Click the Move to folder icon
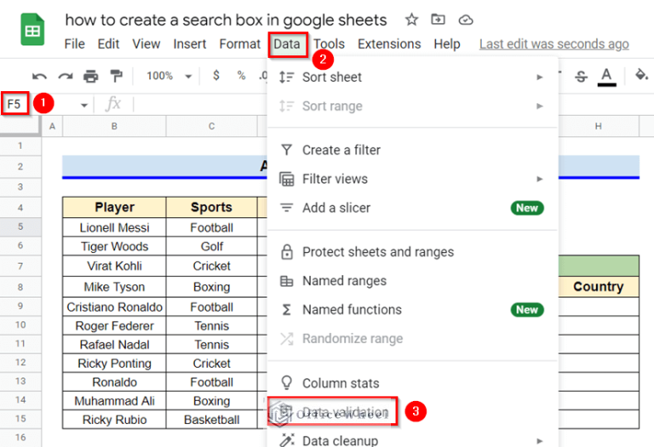This screenshot has height=447, width=654. coord(438,20)
